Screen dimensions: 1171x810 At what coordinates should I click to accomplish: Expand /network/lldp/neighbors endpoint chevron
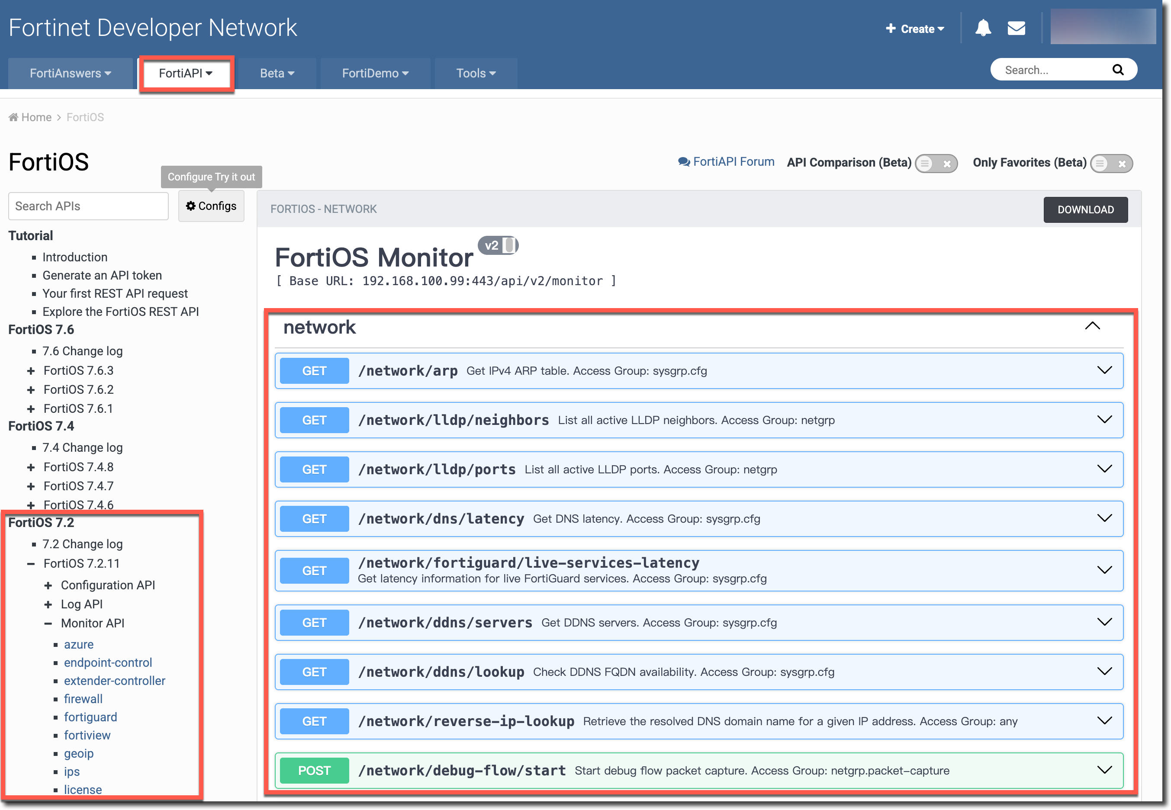tap(1104, 420)
